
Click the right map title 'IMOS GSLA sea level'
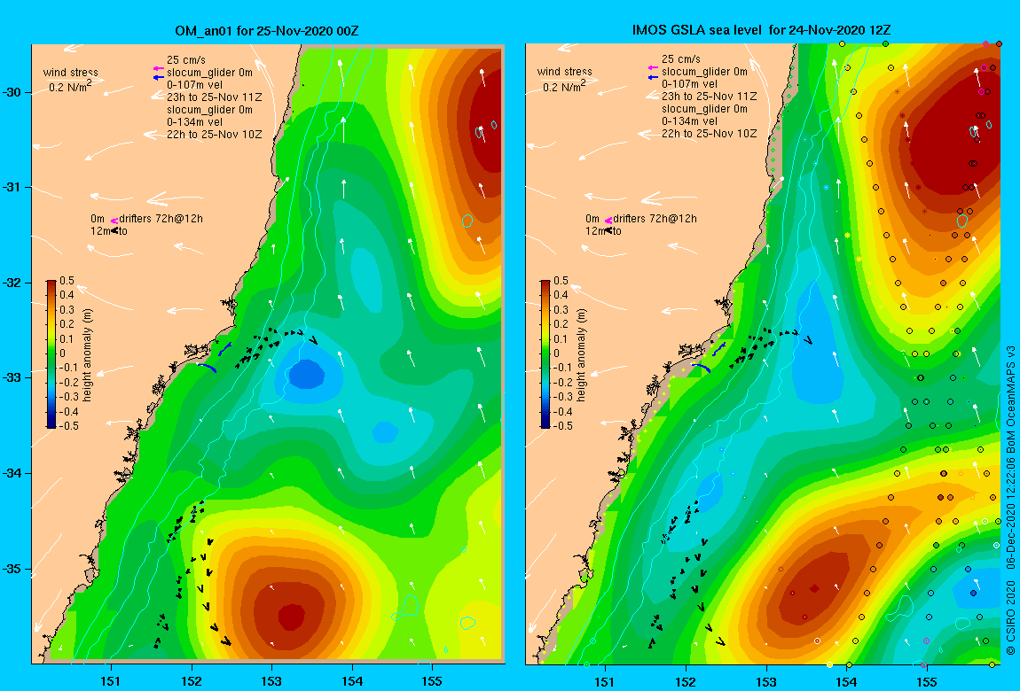(x=698, y=30)
